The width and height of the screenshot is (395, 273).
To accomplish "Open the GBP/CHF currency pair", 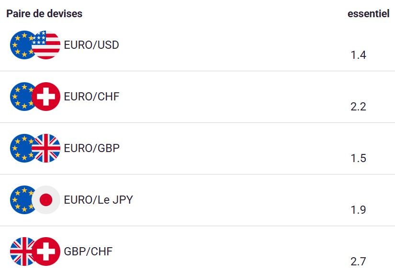I will coord(88,251).
